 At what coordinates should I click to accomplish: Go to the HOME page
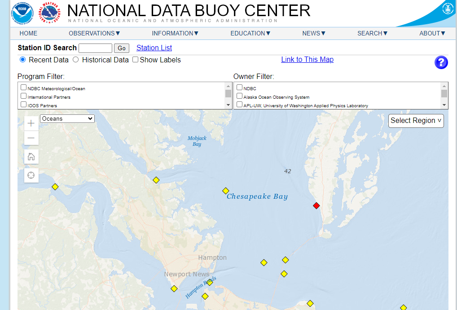pos(28,33)
